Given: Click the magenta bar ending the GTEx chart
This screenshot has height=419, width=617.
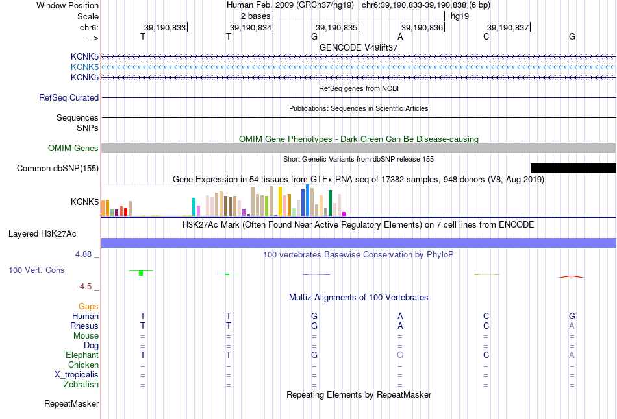Looking at the screenshot, I should click(x=344, y=214).
